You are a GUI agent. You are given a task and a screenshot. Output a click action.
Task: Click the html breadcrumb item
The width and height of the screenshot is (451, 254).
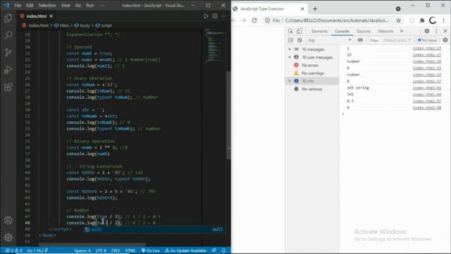[x=61, y=25]
